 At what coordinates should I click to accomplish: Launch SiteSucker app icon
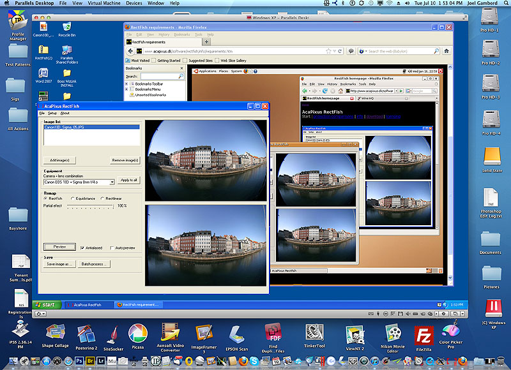(113, 335)
